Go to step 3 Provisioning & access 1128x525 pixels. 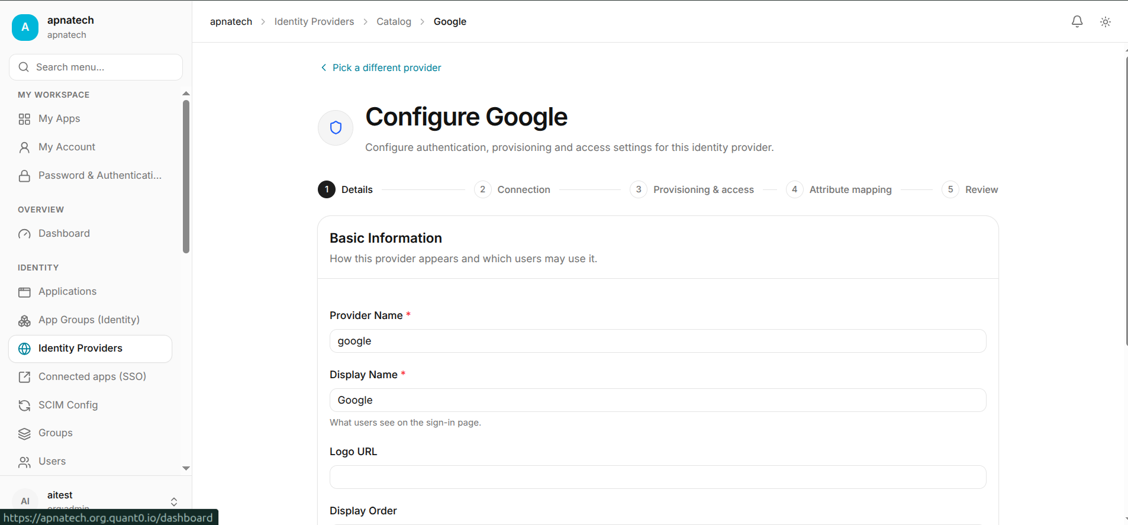(x=692, y=189)
